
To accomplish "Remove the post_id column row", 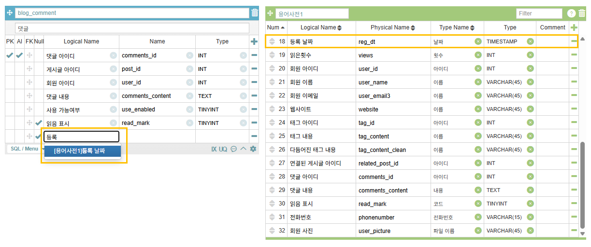I will (254, 69).
